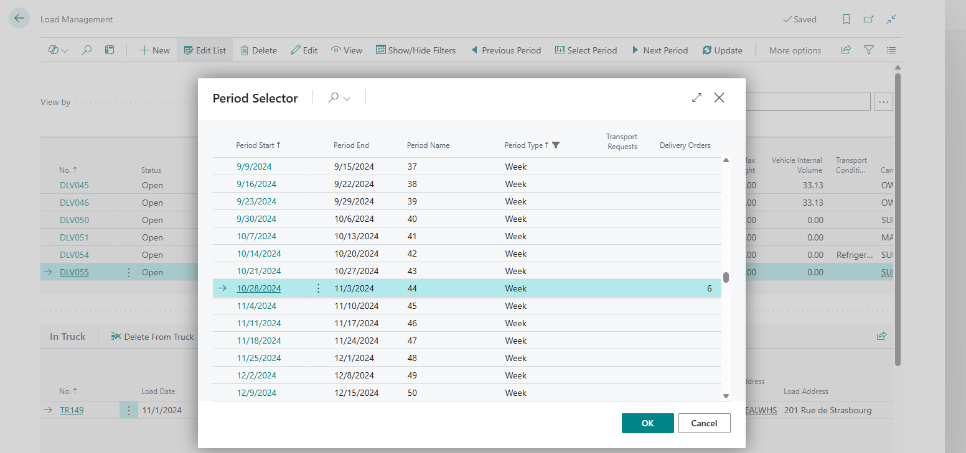Select Next Period in the toolbar
The image size is (966, 453).
pos(660,50)
